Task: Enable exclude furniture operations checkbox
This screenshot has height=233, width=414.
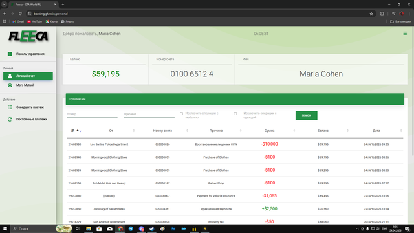Action: click(181, 114)
